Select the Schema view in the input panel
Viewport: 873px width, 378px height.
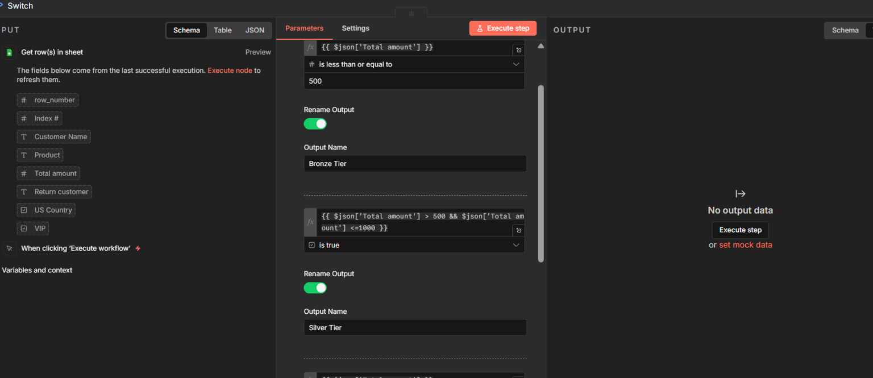pyautogui.click(x=186, y=30)
